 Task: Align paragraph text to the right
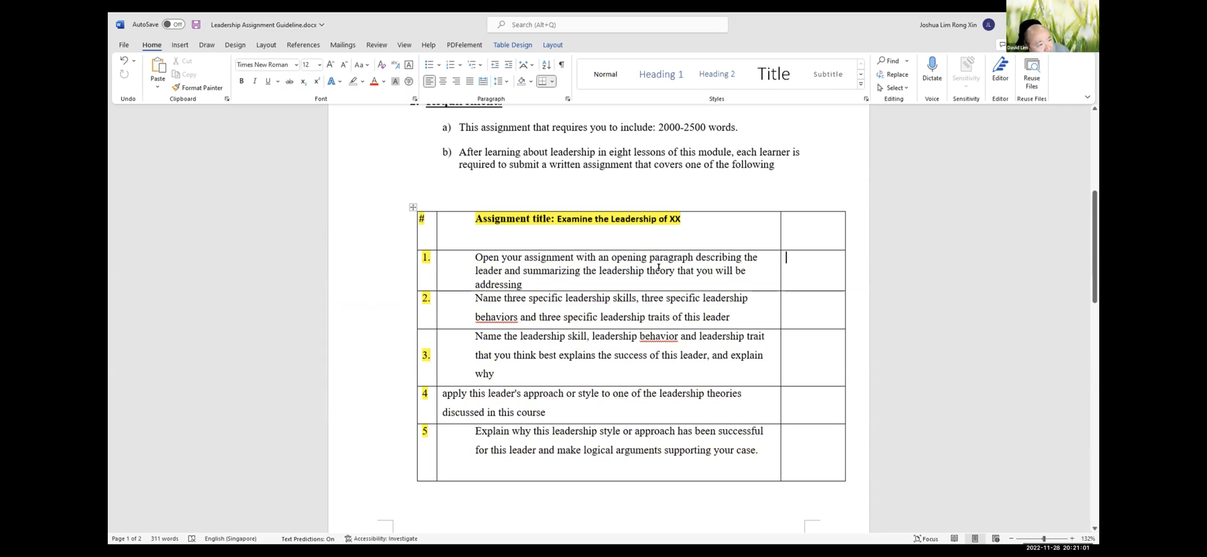pos(456,82)
